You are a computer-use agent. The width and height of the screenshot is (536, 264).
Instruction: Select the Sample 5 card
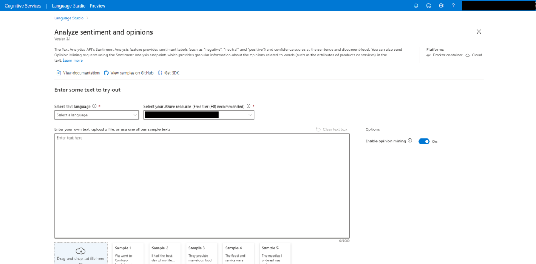275,253
